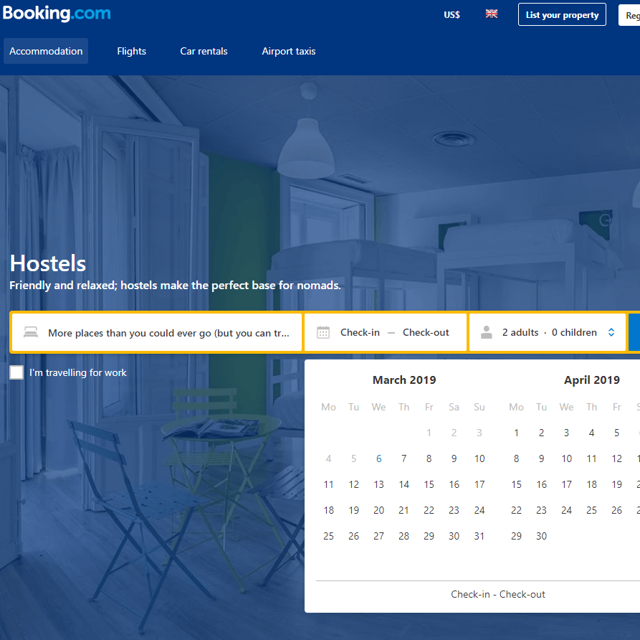Switch to the Car rentals tab
Viewport: 640px width, 640px height.
pos(204,51)
